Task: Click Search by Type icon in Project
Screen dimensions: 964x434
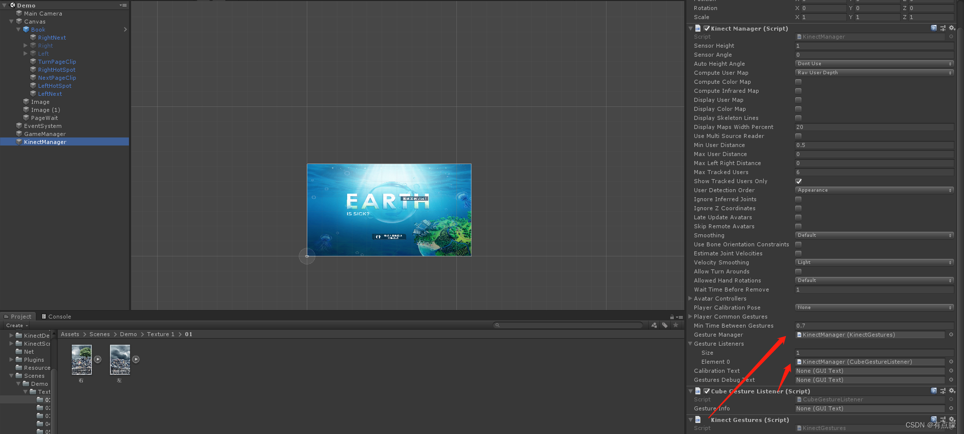Action: [x=654, y=325]
